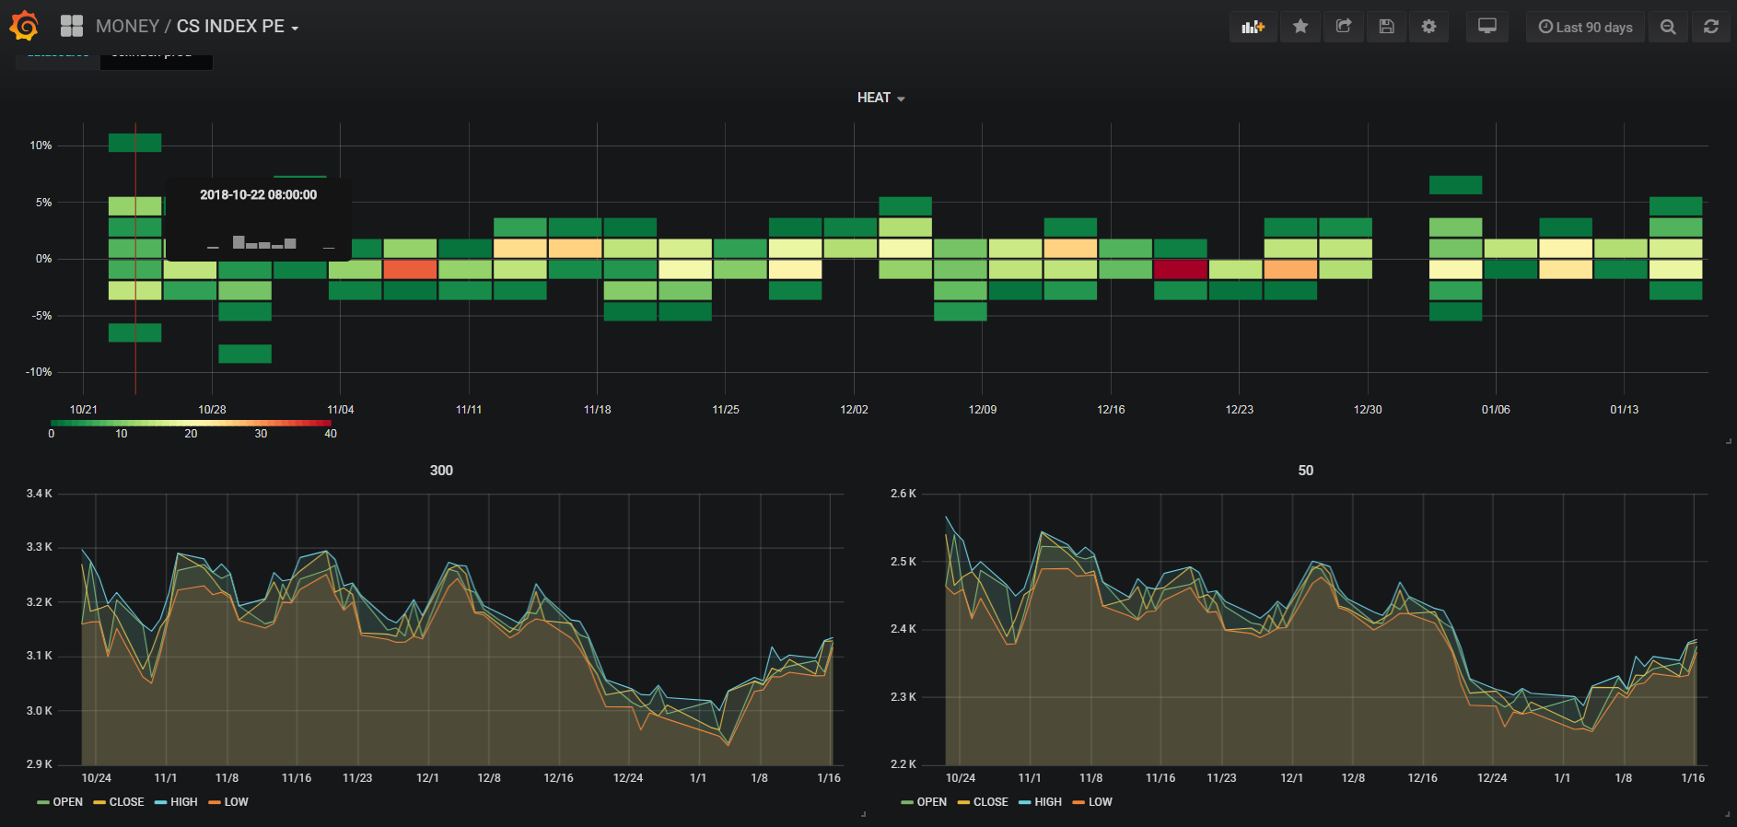Zoom out time range magnifier icon
This screenshot has width=1737, height=827.
1668,27
